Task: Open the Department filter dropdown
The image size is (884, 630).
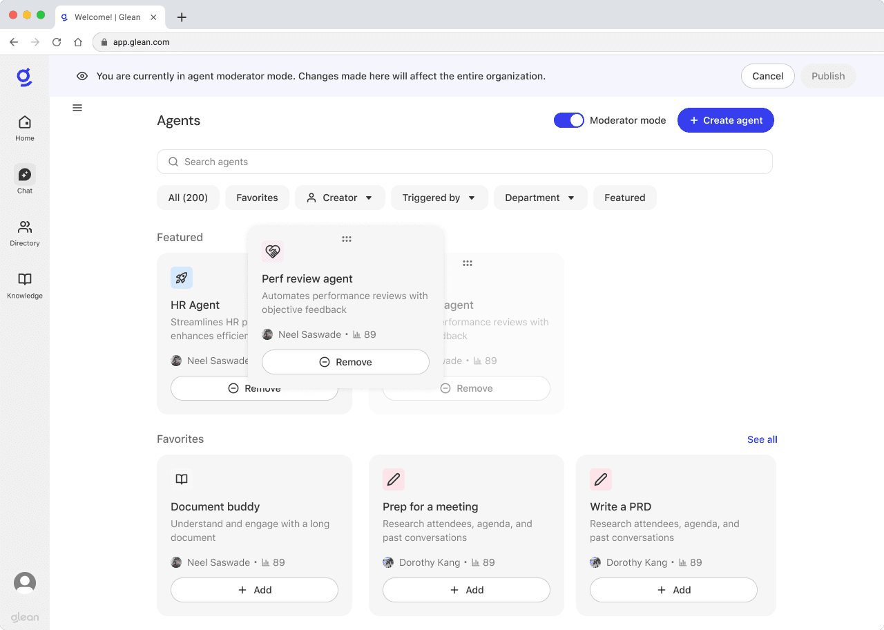Action: (540, 198)
